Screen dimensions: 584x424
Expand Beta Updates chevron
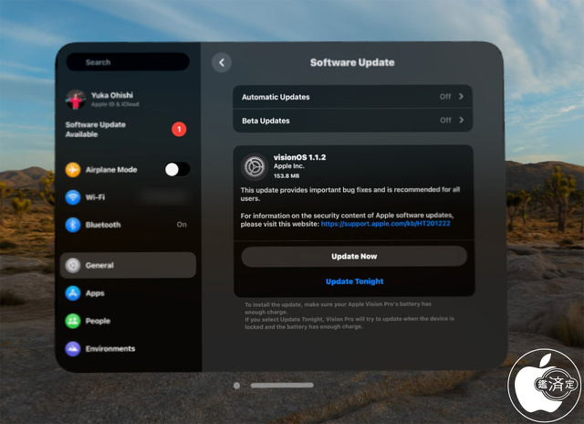[x=461, y=120]
